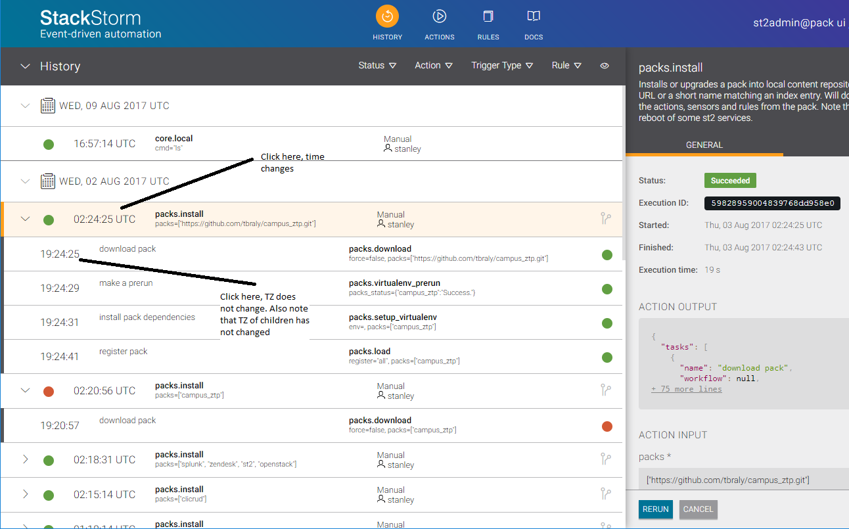Click calendar icon beside 02 AUG 2017

pos(47,181)
